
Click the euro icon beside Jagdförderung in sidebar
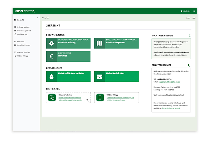point(15,34)
